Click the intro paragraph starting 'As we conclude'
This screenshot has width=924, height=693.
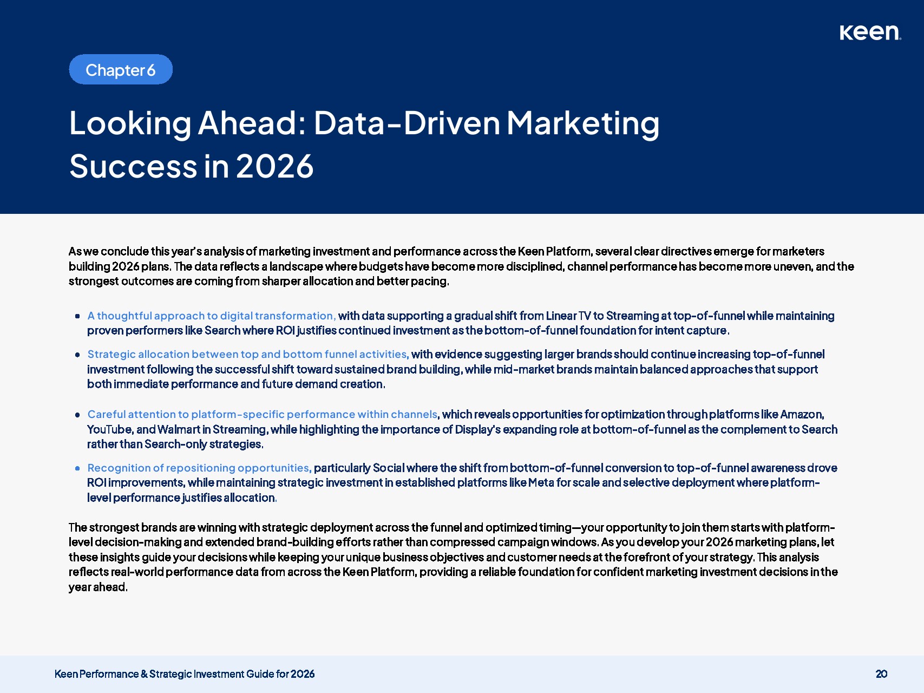point(460,266)
